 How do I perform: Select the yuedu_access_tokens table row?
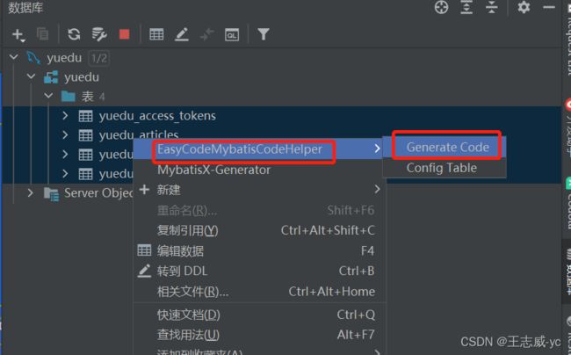[x=281, y=116]
